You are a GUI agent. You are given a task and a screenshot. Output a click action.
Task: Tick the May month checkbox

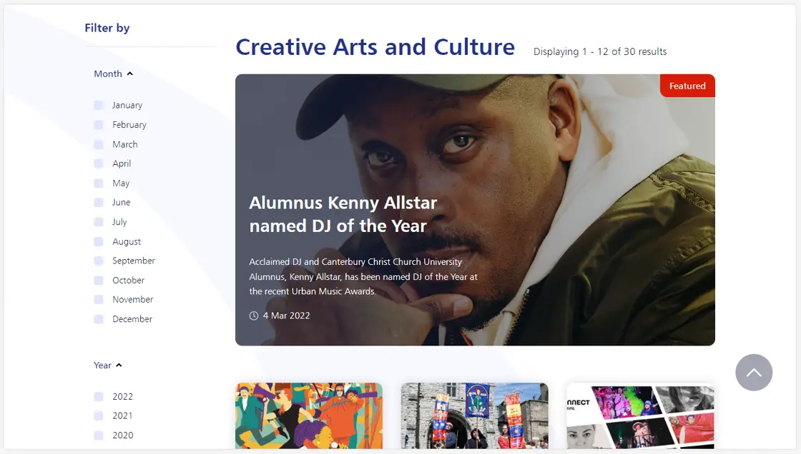99,183
